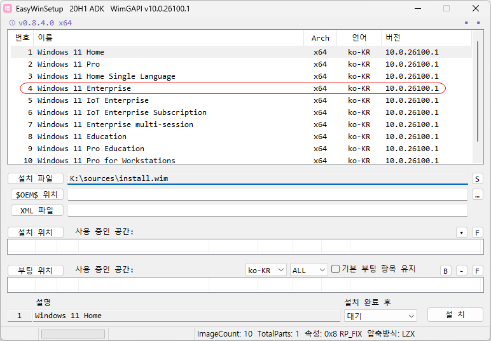This screenshot has height=341, width=491.
Task: Click the S button next to install file path
Action: 477,179
